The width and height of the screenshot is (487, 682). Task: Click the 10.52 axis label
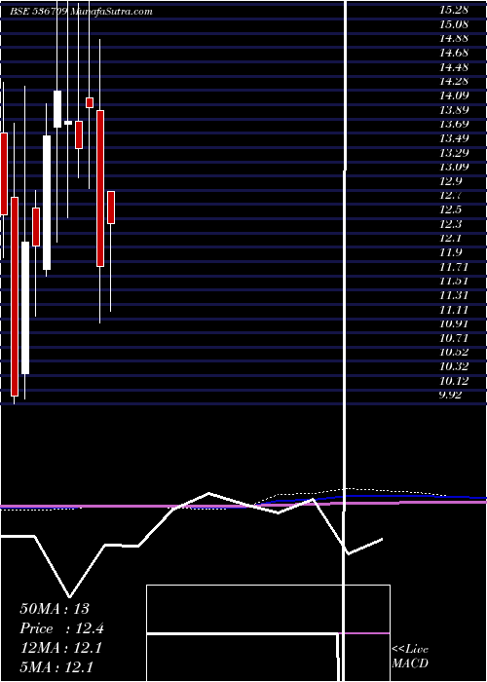point(454,353)
